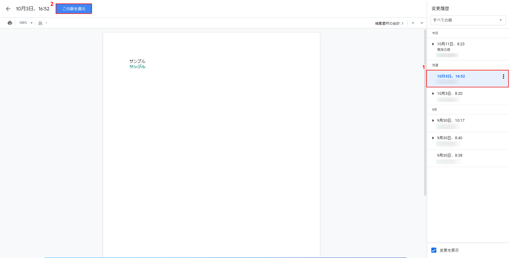
Task: Select the 9月30日、8:38 version
Action: (x=468, y=158)
